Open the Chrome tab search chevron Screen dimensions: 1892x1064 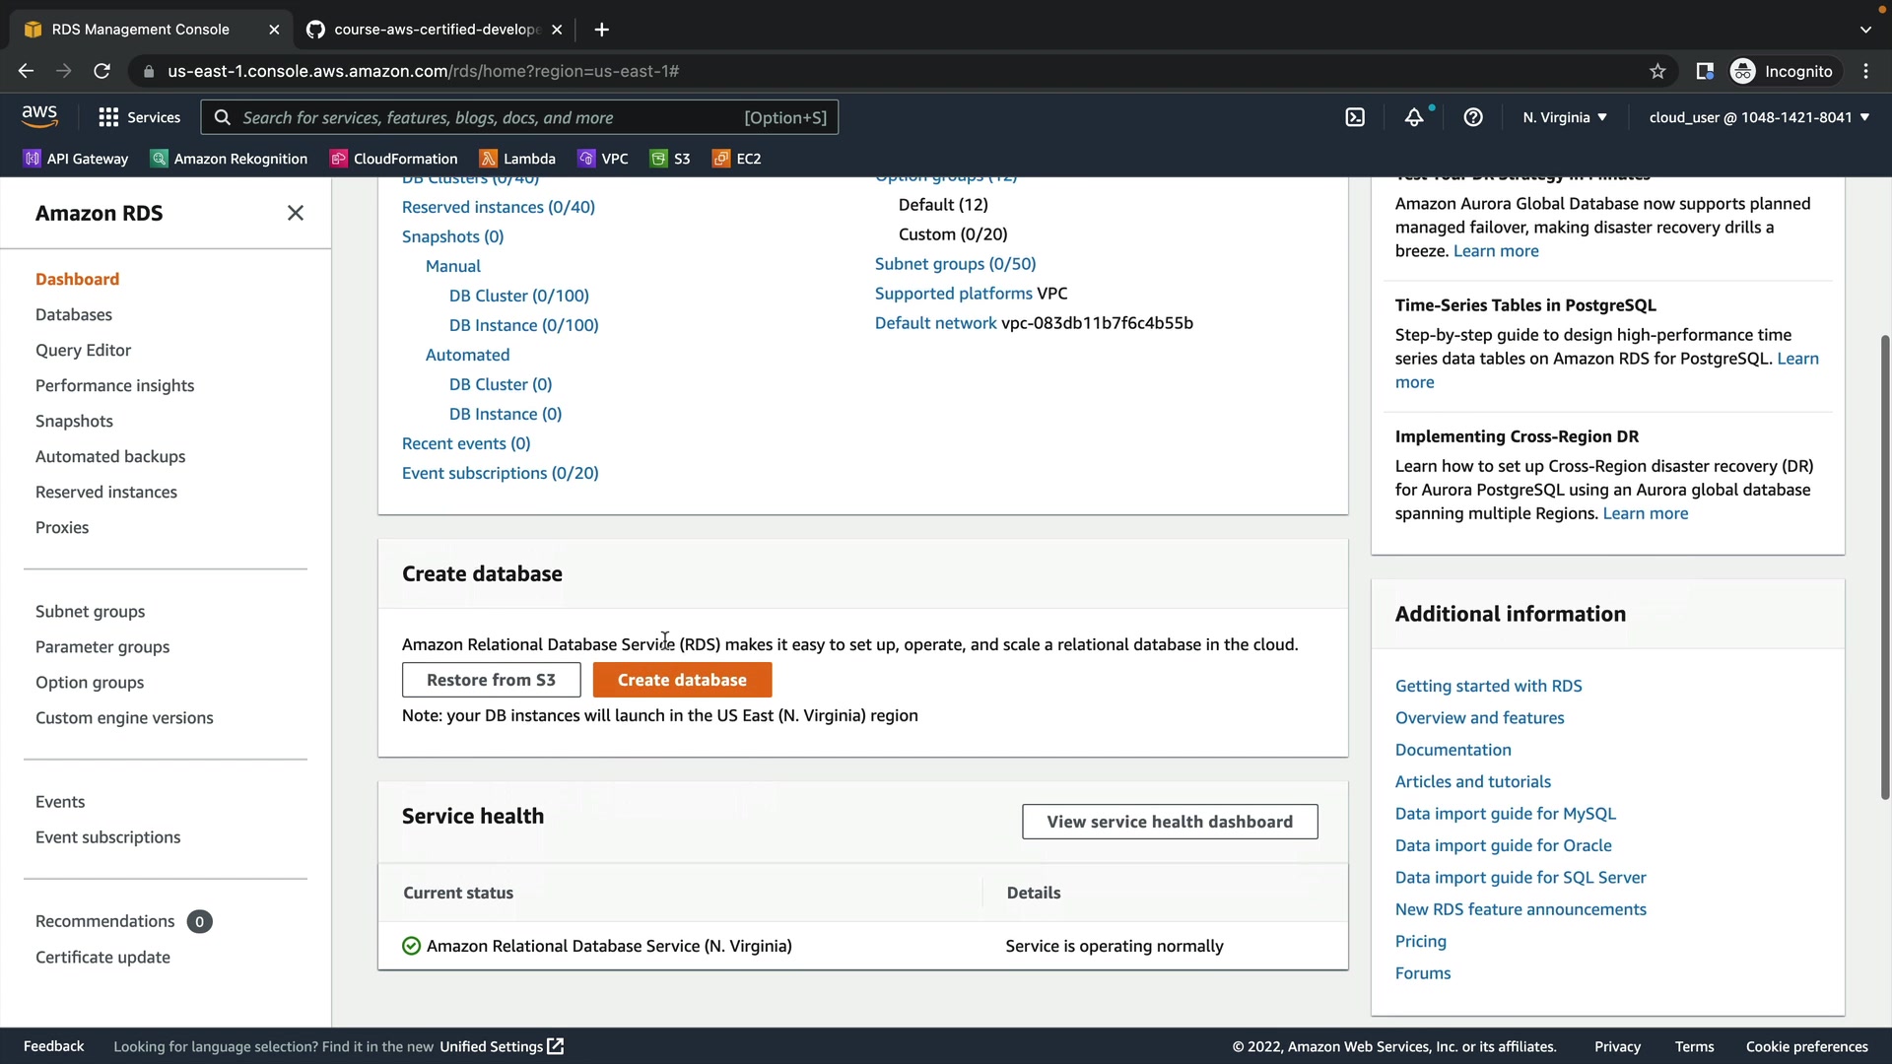[1865, 30]
